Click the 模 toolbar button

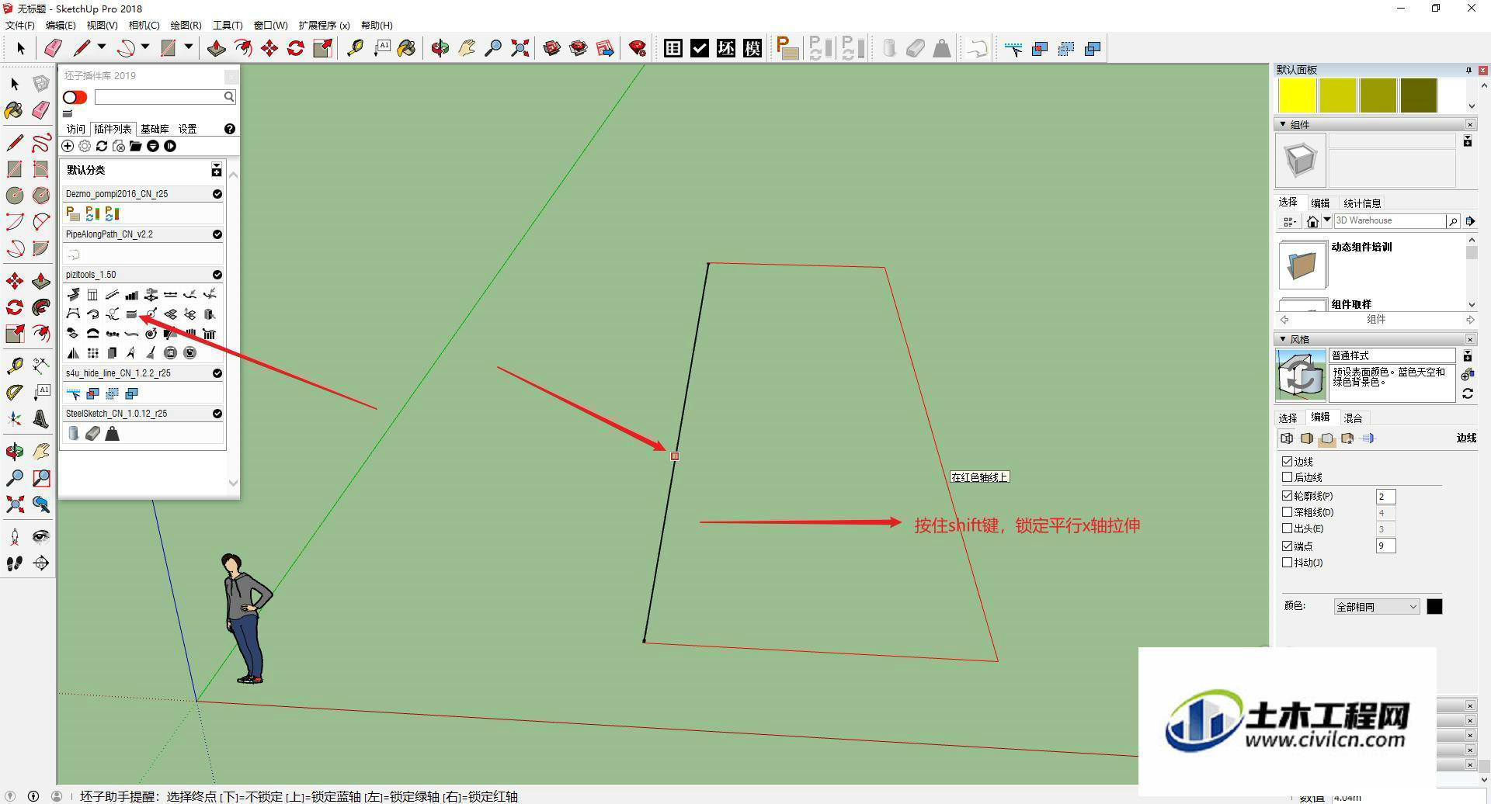(x=752, y=48)
